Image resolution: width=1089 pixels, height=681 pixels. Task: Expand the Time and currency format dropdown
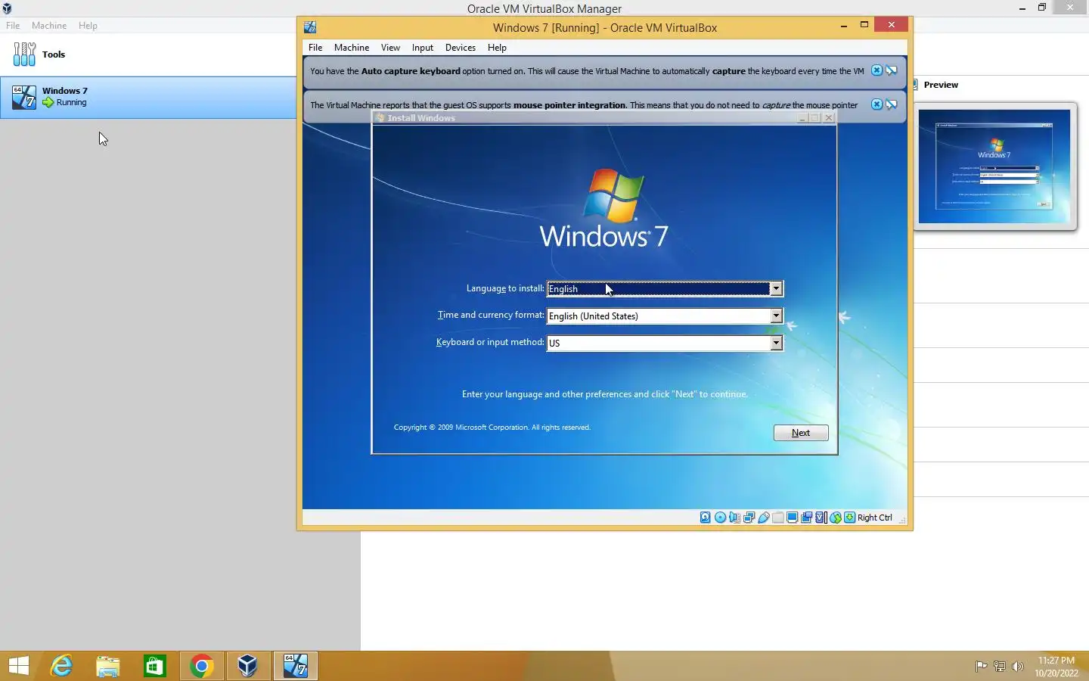[x=776, y=316]
